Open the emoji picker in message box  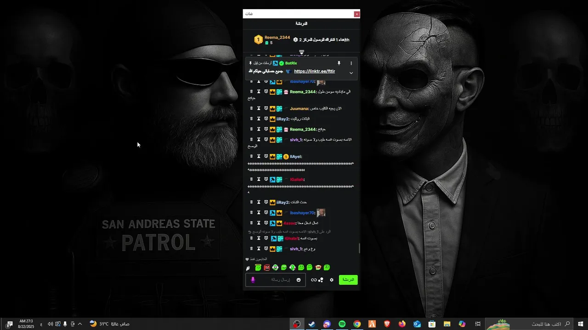coord(299,280)
